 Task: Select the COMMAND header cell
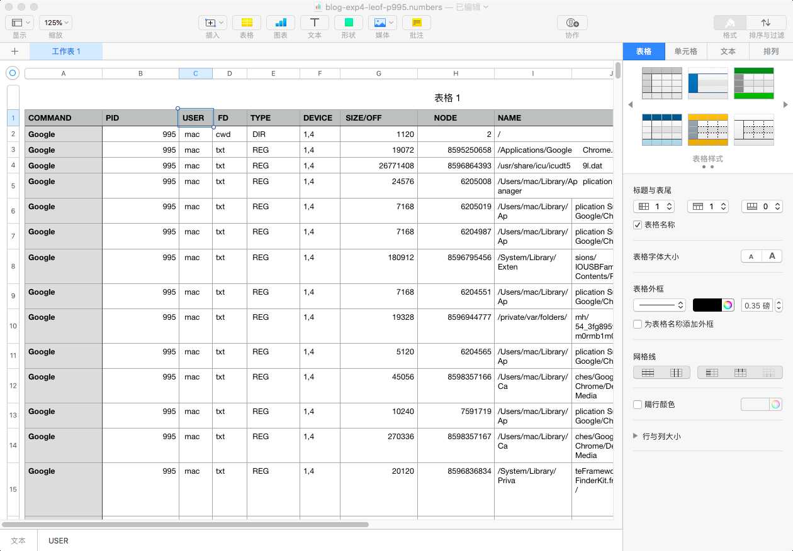[64, 118]
